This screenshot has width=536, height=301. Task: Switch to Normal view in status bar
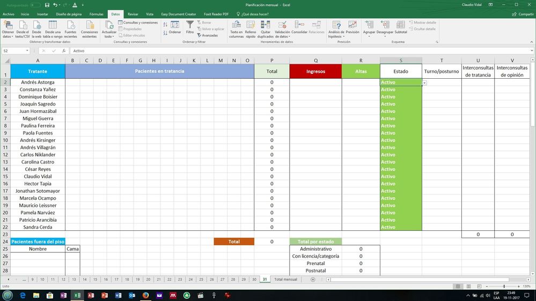coord(458,287)
